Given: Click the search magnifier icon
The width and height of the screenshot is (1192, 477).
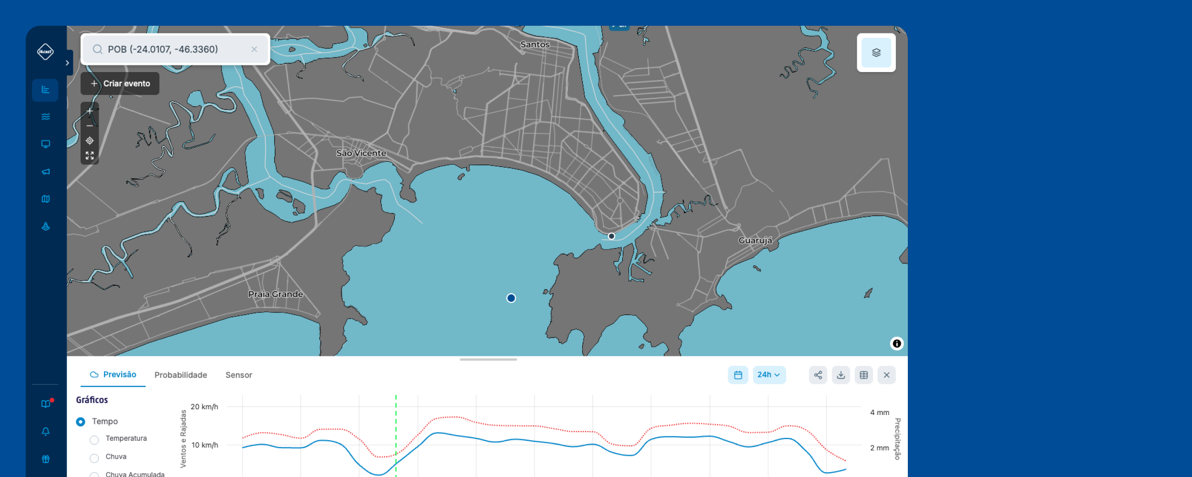Looking at the screenshot, I should pos(97,49).
